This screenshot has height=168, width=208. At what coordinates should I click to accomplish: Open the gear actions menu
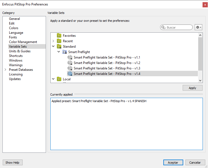(x=198, y=27)
